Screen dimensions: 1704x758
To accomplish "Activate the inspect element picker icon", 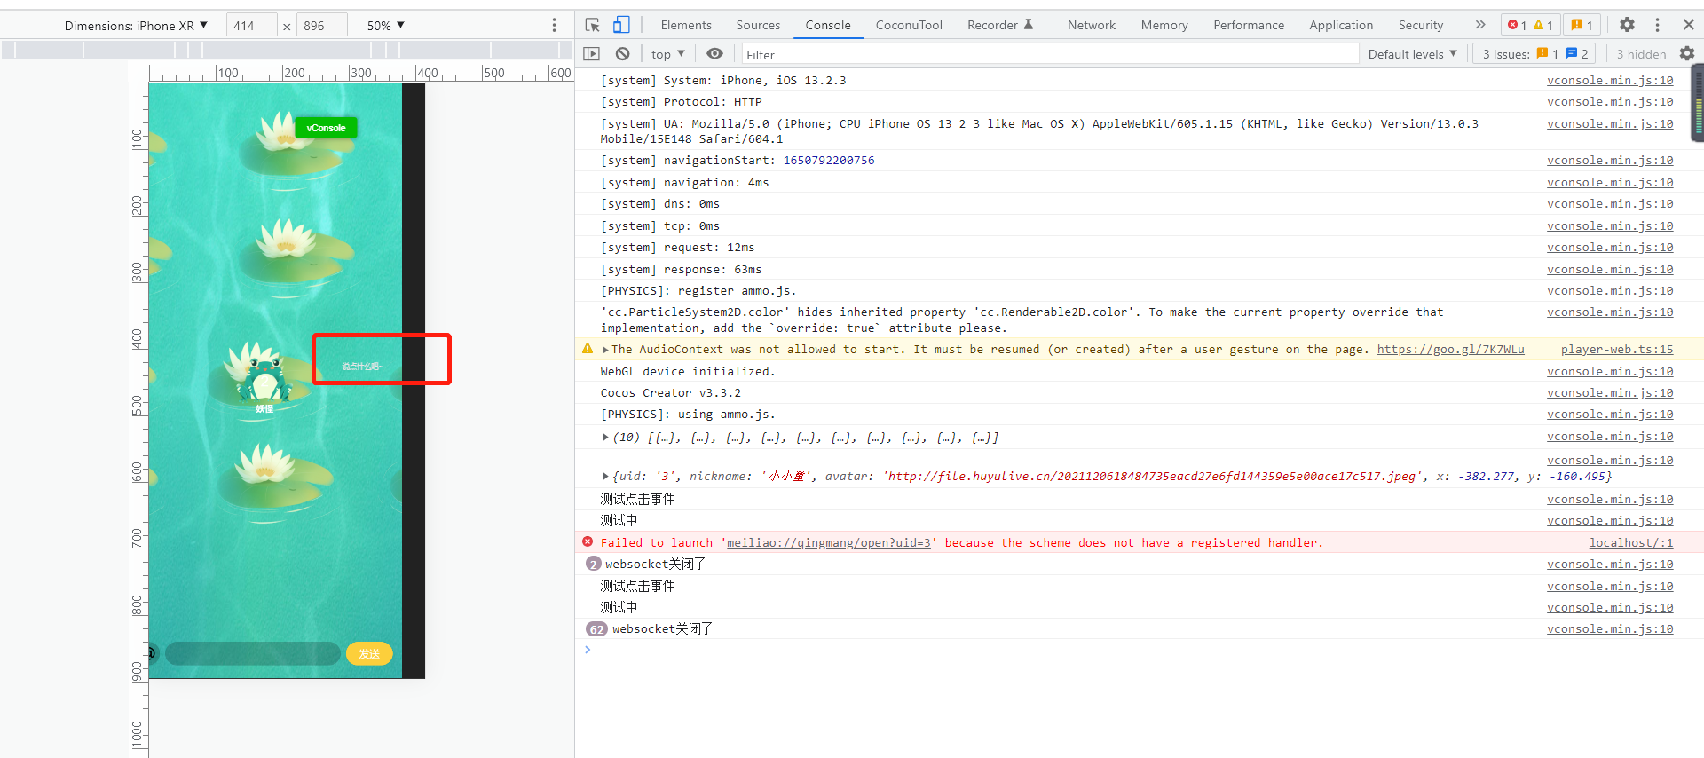I will 593,25.
